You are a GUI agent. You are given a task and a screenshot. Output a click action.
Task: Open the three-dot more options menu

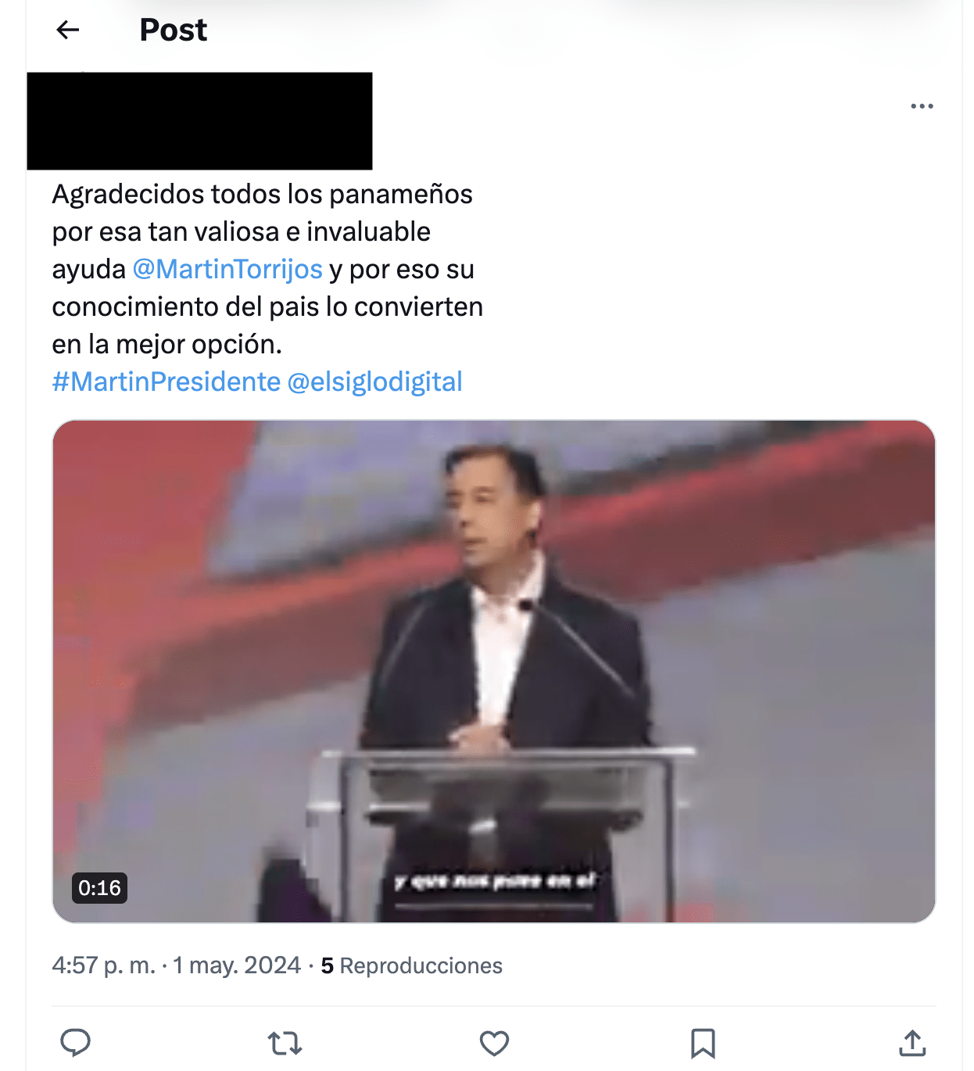click(922, 106)
